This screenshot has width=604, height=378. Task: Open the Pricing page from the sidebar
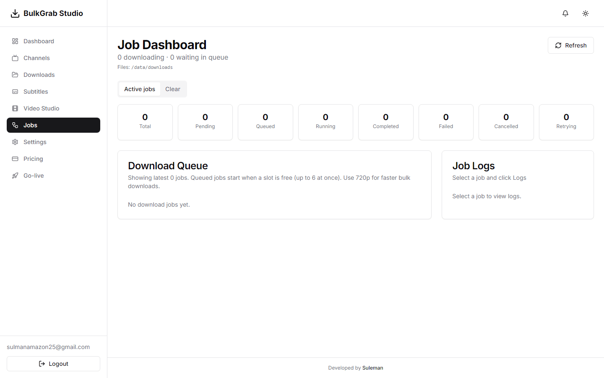[x=53, y=159]
